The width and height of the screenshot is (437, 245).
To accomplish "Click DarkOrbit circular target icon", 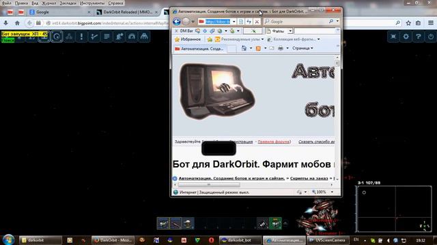I will (57, 36).
